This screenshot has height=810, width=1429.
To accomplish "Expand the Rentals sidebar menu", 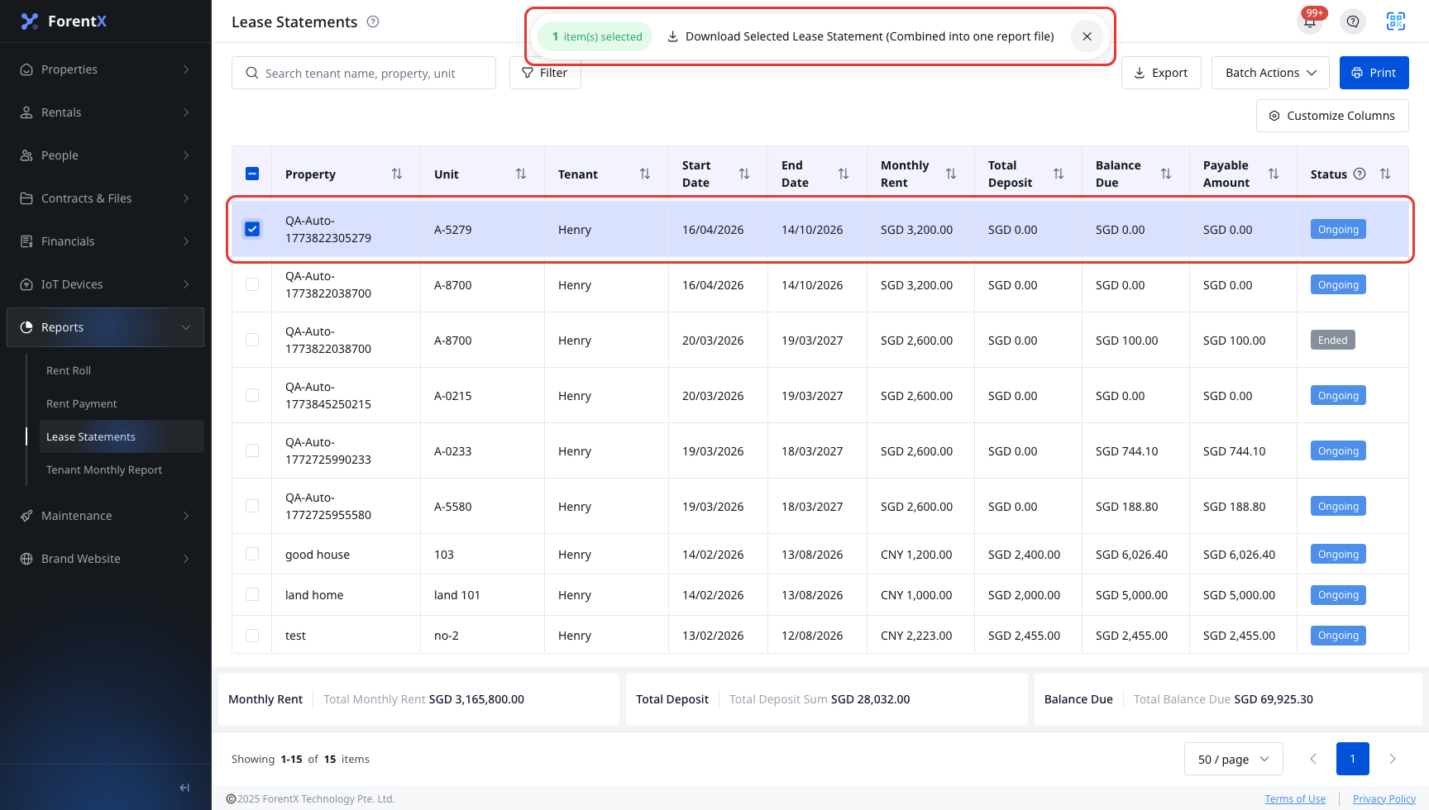I will (106, 112).
